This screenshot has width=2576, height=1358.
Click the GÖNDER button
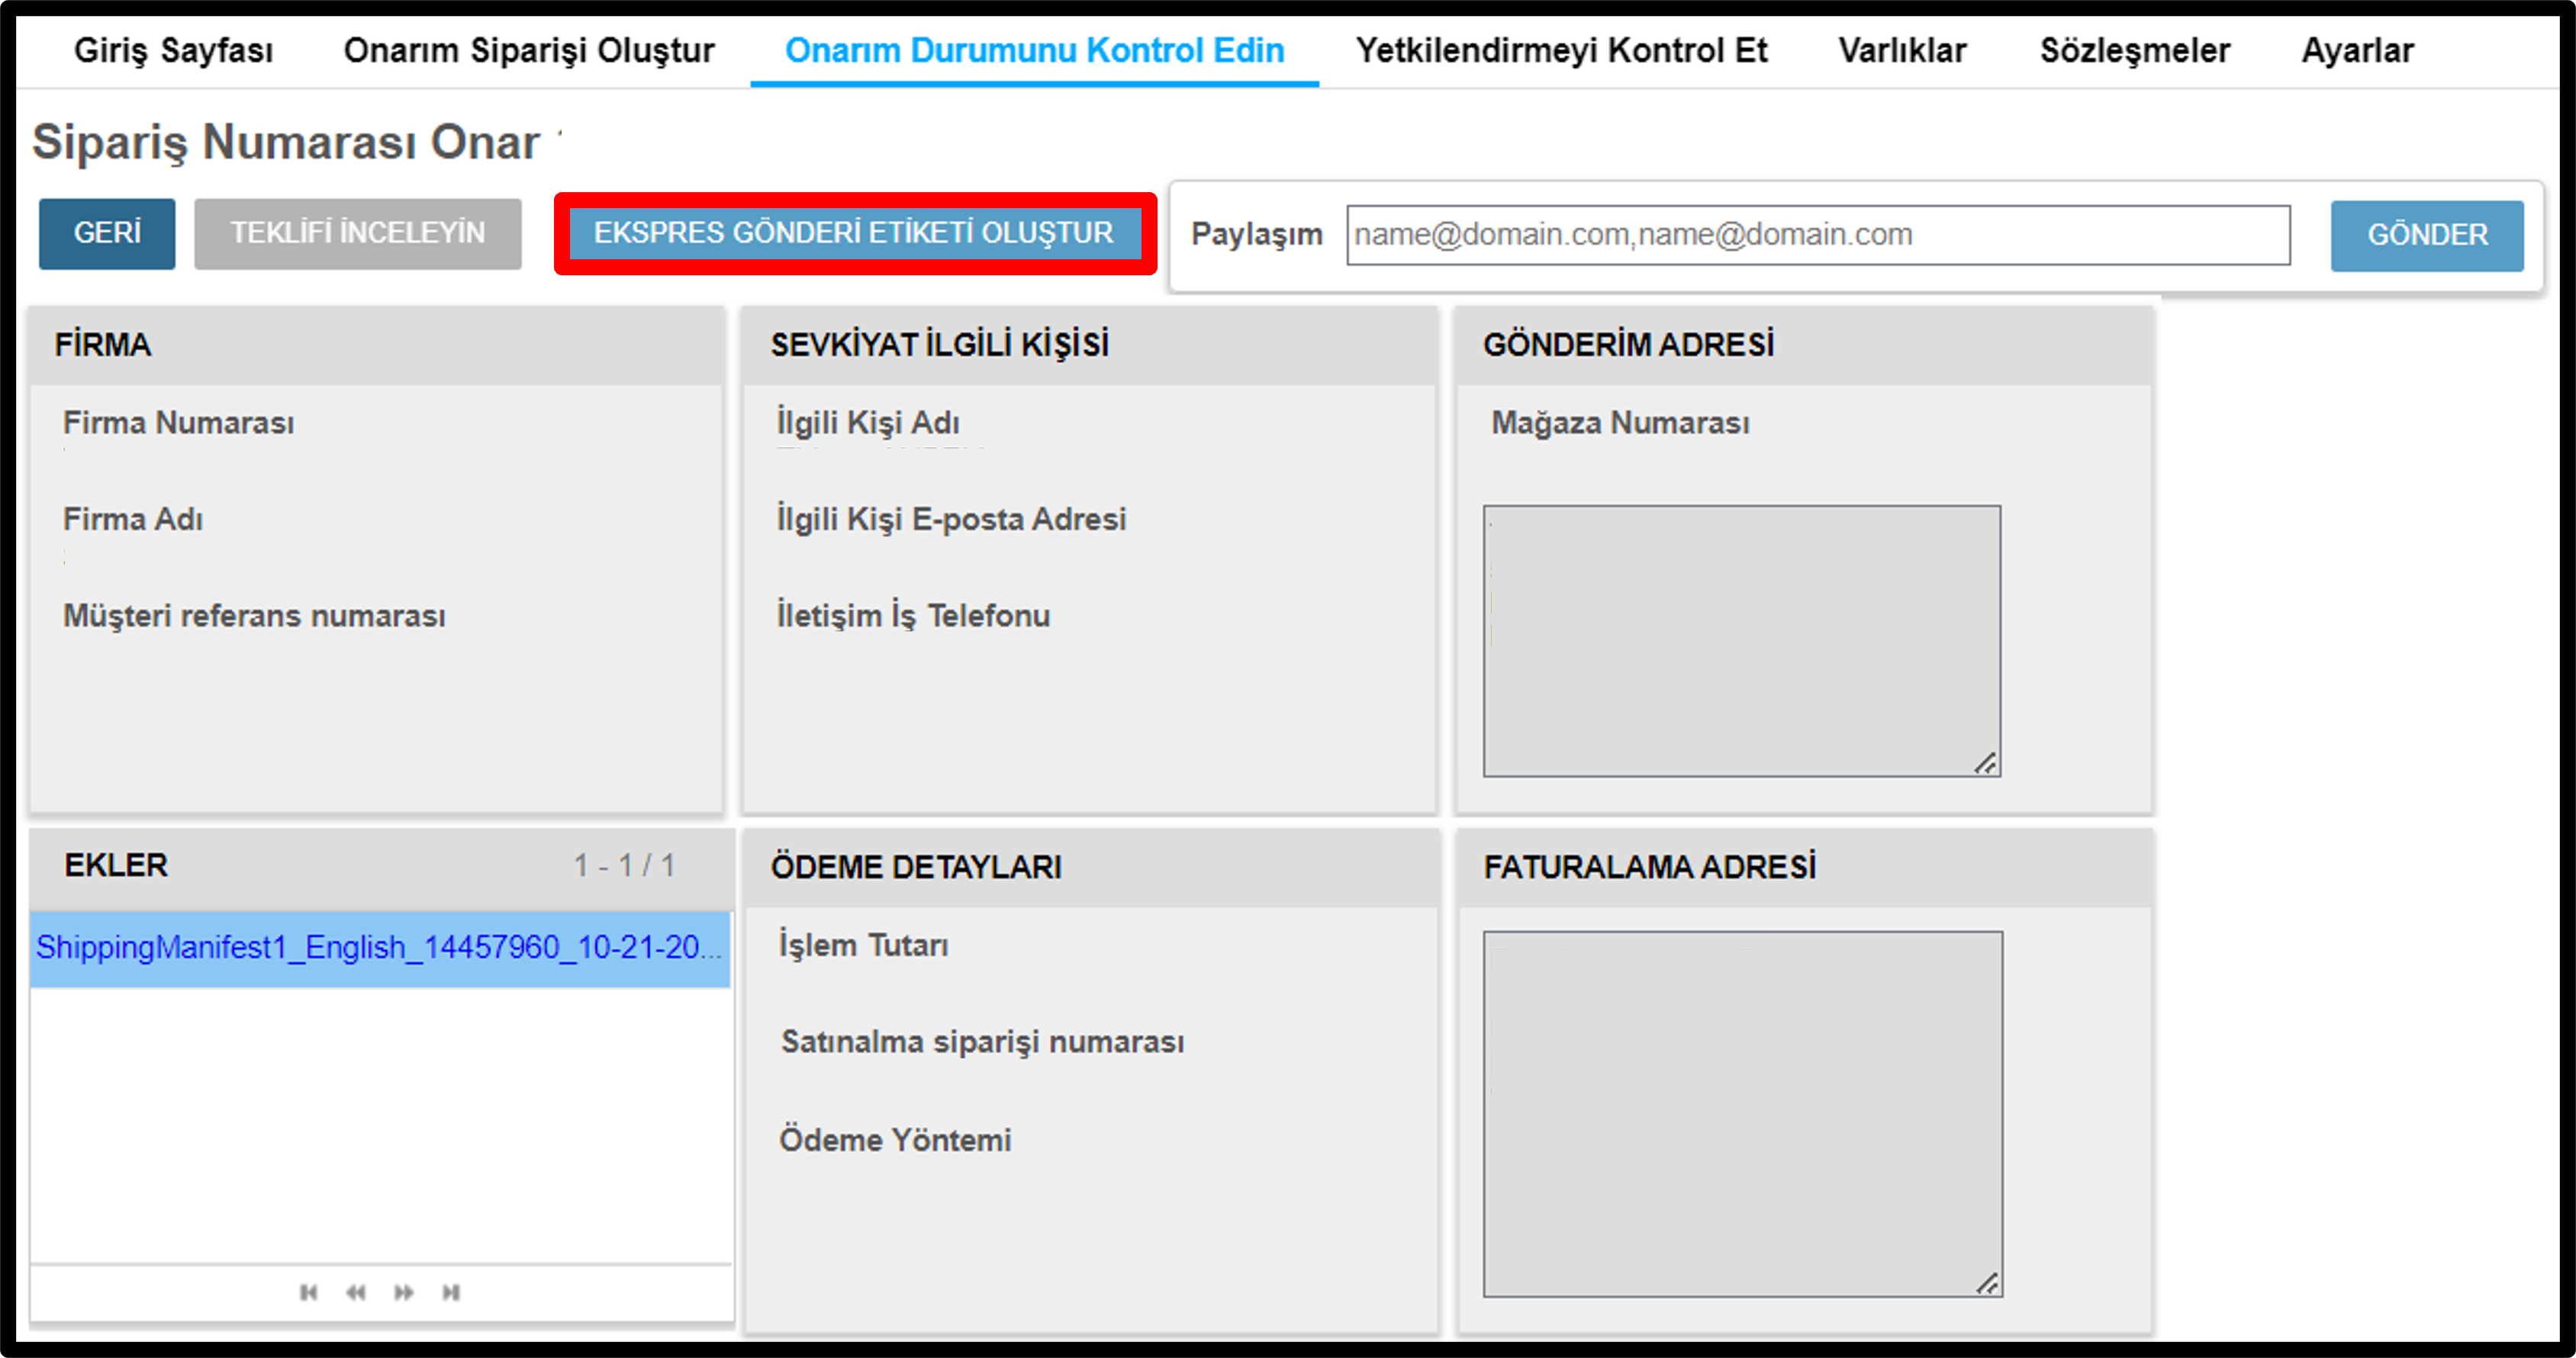point(2427,235)
